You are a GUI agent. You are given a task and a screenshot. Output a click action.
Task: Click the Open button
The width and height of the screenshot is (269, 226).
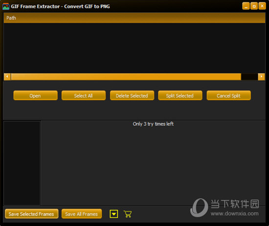click(x=35, y=95)
